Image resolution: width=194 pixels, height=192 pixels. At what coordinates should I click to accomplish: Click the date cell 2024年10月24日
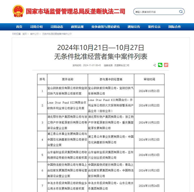149,186
